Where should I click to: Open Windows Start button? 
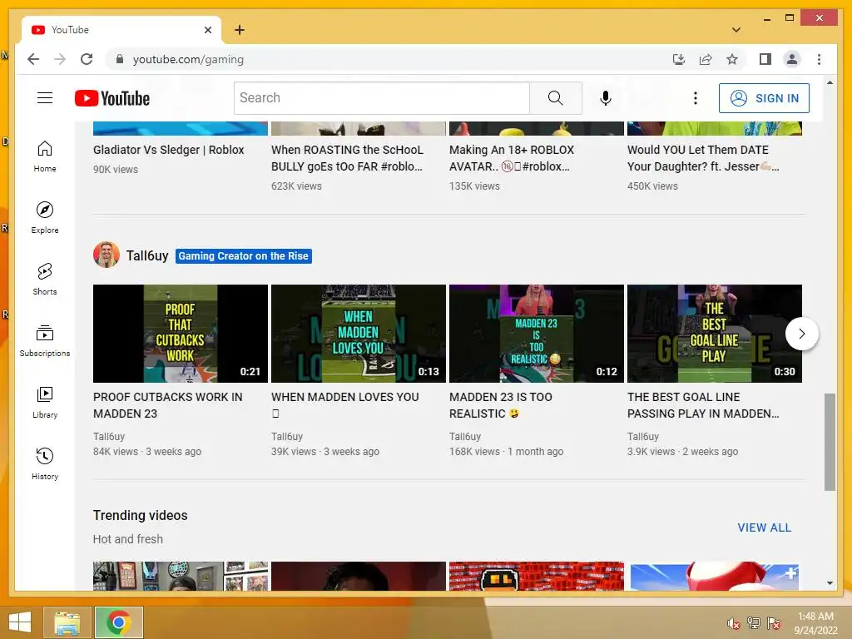pyautogui.click(x=20, y=622)
